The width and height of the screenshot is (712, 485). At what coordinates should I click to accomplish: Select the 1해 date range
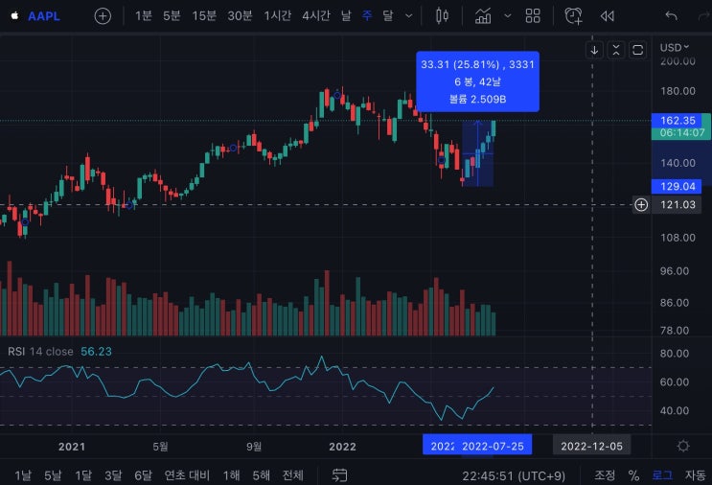pos(231,475)
